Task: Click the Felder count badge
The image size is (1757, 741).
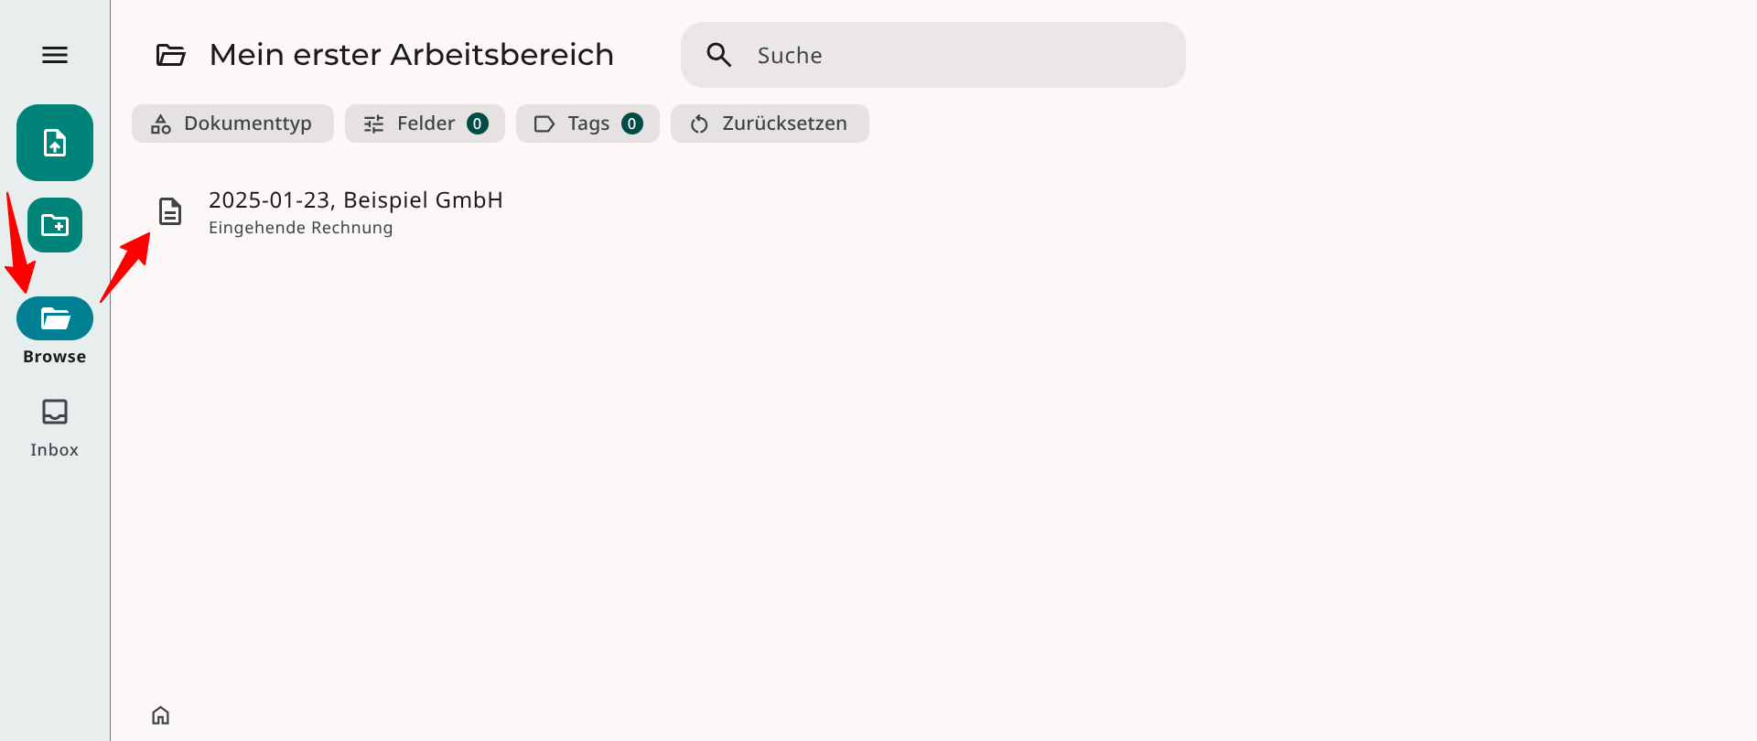Action: [478, 123]
